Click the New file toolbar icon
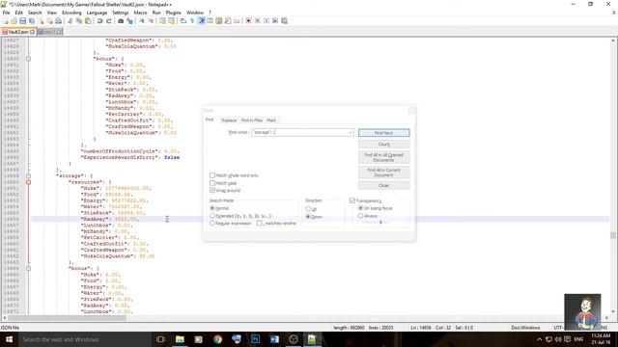 pos(6,21)
